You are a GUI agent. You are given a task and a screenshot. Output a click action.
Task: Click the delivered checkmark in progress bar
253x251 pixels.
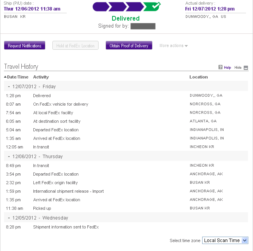click(x=151, y=7)
